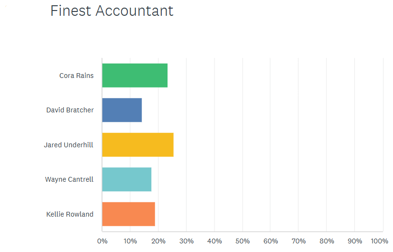Select the green Cora Rains bar
This screenshot has width=393, height=252.
[x=135, y=76]
